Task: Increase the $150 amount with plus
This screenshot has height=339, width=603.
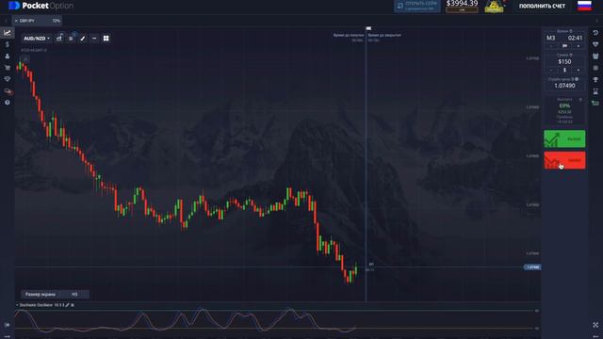Action: click(578, 70)
